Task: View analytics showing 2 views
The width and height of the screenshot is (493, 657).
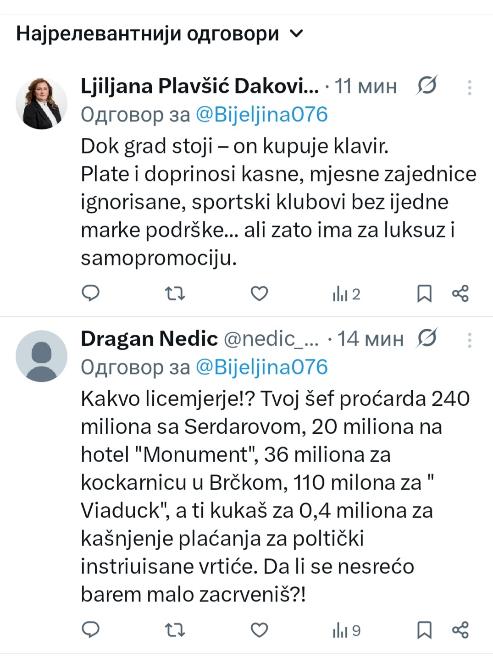Action: click(346, 294)
